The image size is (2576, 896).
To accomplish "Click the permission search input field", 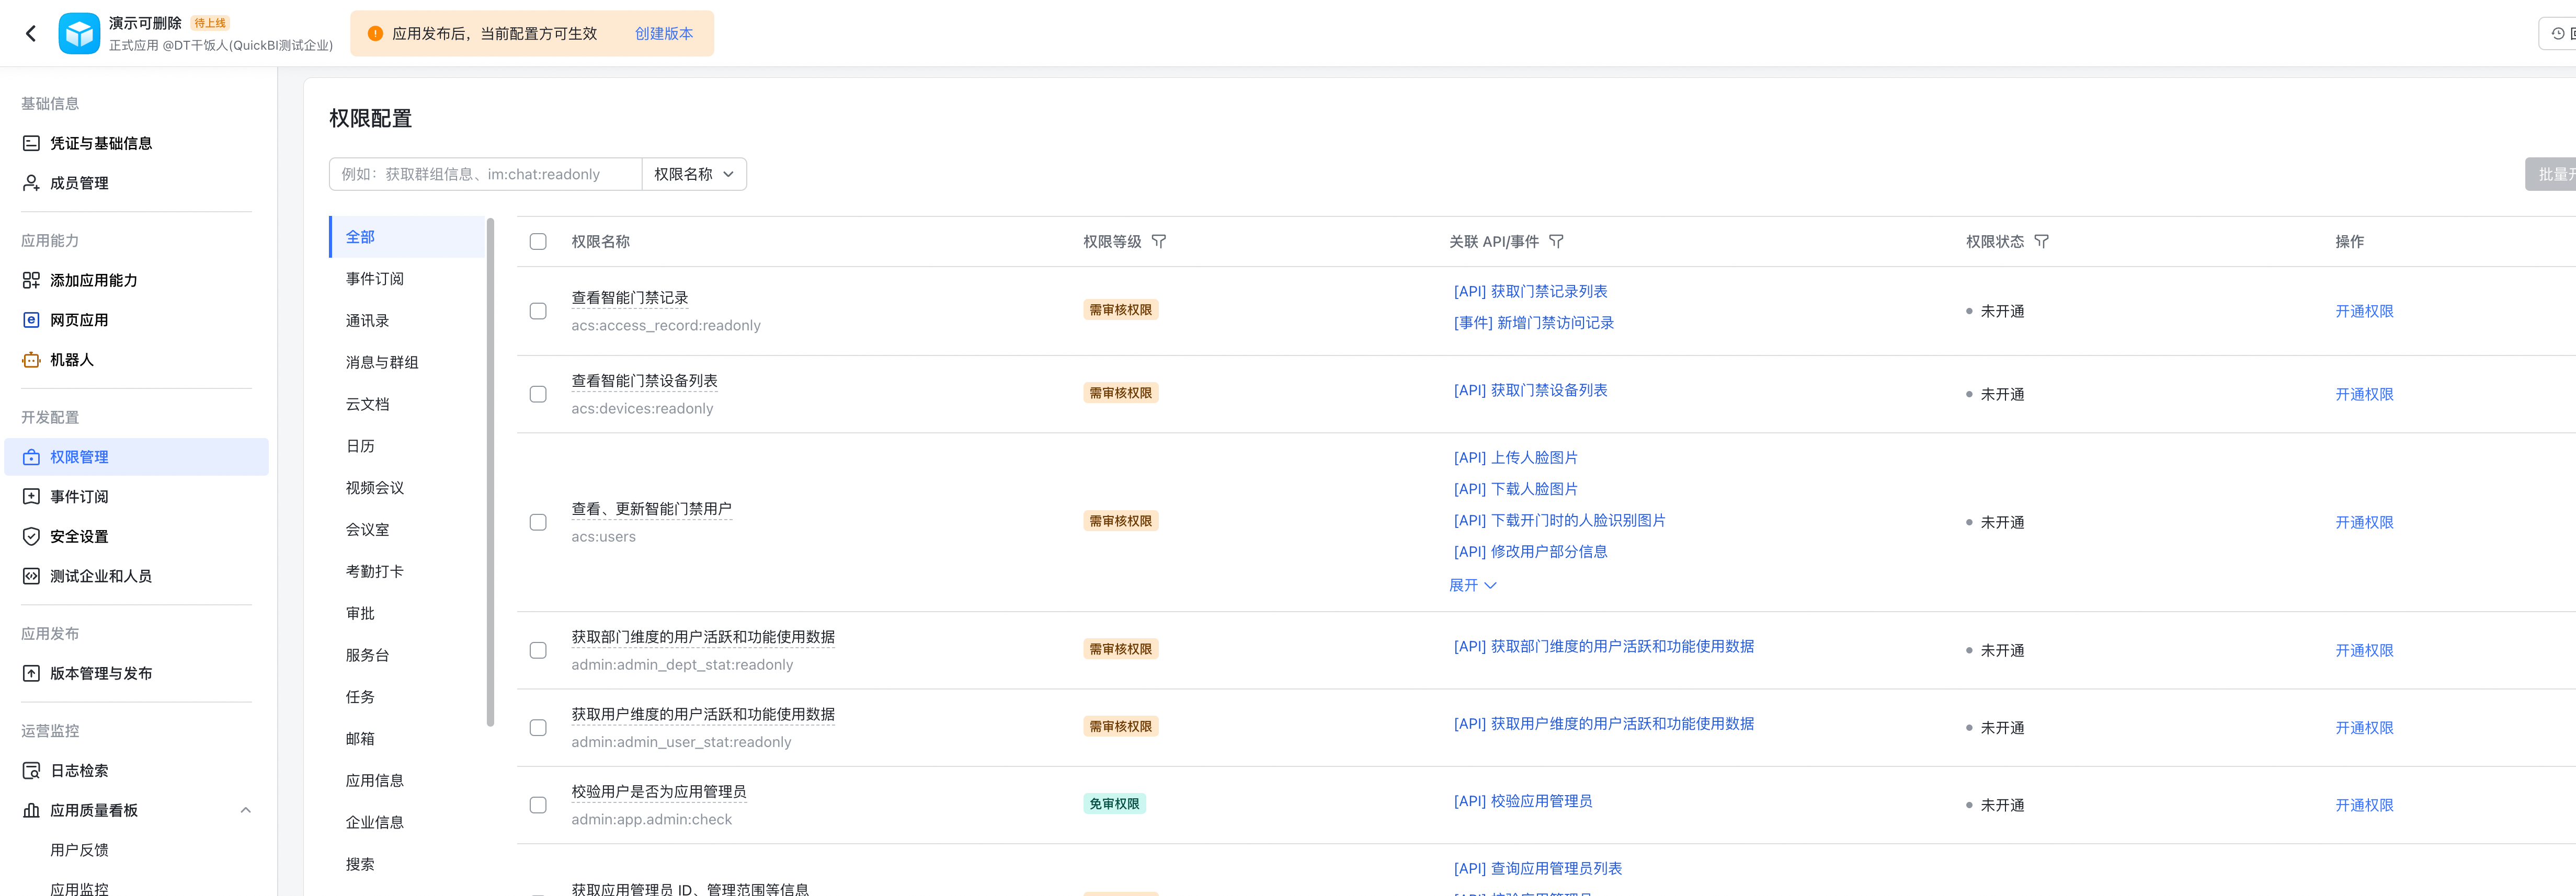I will (x=485, y=174).
